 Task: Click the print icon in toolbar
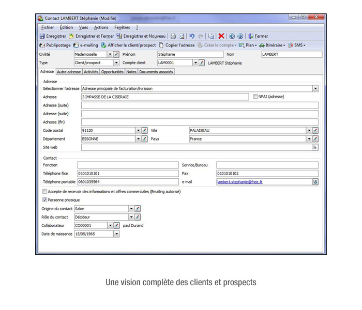[173, 36]
